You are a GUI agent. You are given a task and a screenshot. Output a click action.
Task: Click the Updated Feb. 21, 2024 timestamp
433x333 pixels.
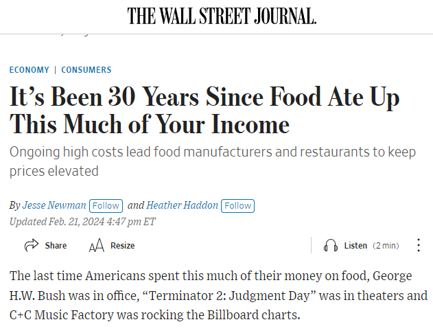point(82,221)
